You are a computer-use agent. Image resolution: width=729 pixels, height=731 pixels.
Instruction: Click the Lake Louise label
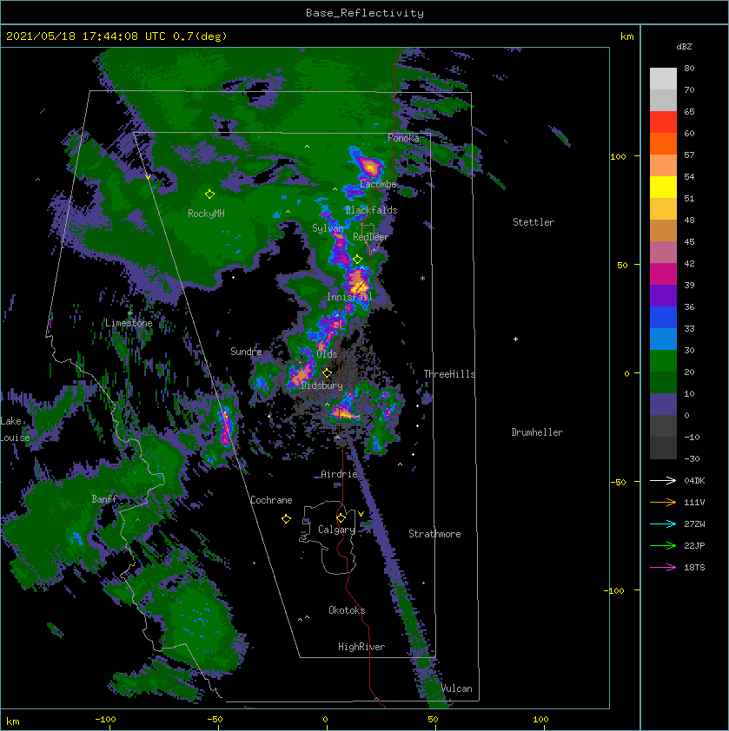click(x=15, y=430)
